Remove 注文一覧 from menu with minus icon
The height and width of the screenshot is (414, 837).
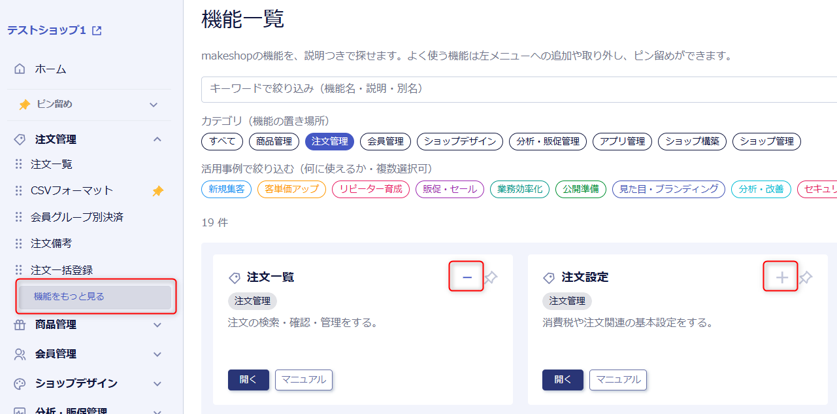pyautogui.click(x=467, y=277)
